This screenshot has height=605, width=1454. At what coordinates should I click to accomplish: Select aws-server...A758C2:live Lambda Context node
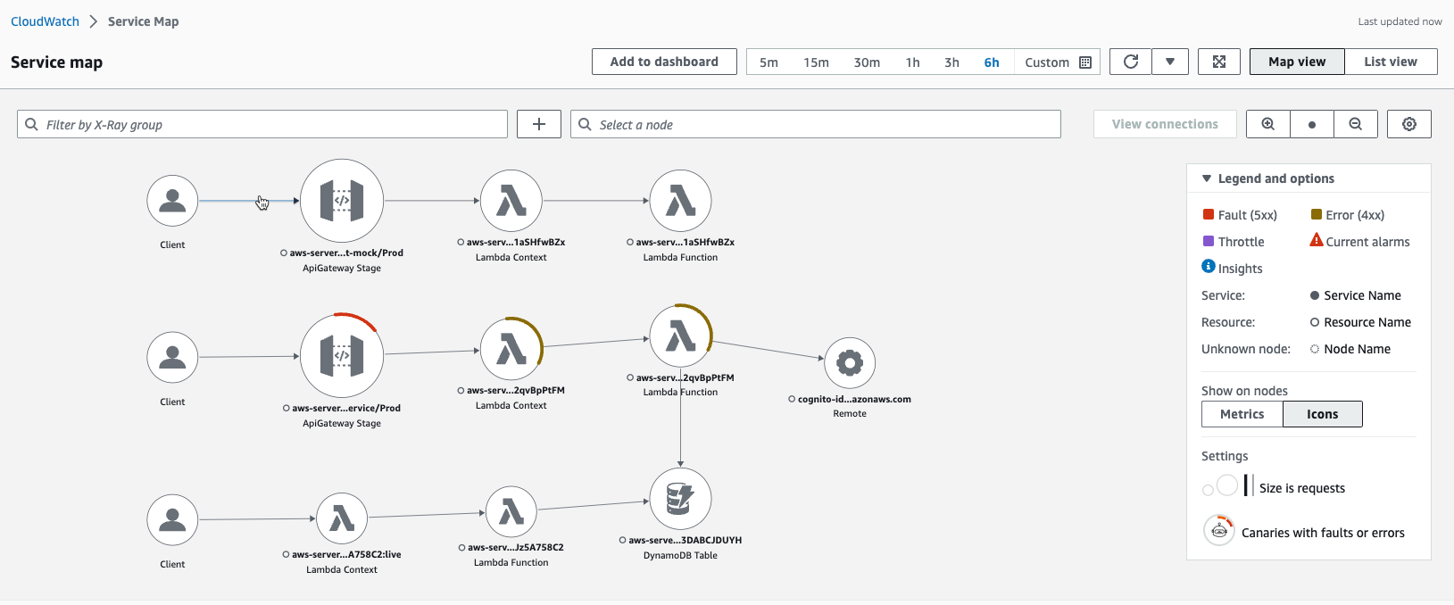coord(342,518)
